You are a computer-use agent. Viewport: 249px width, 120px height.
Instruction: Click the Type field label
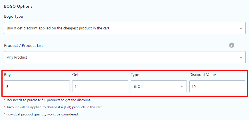[135, 75]
